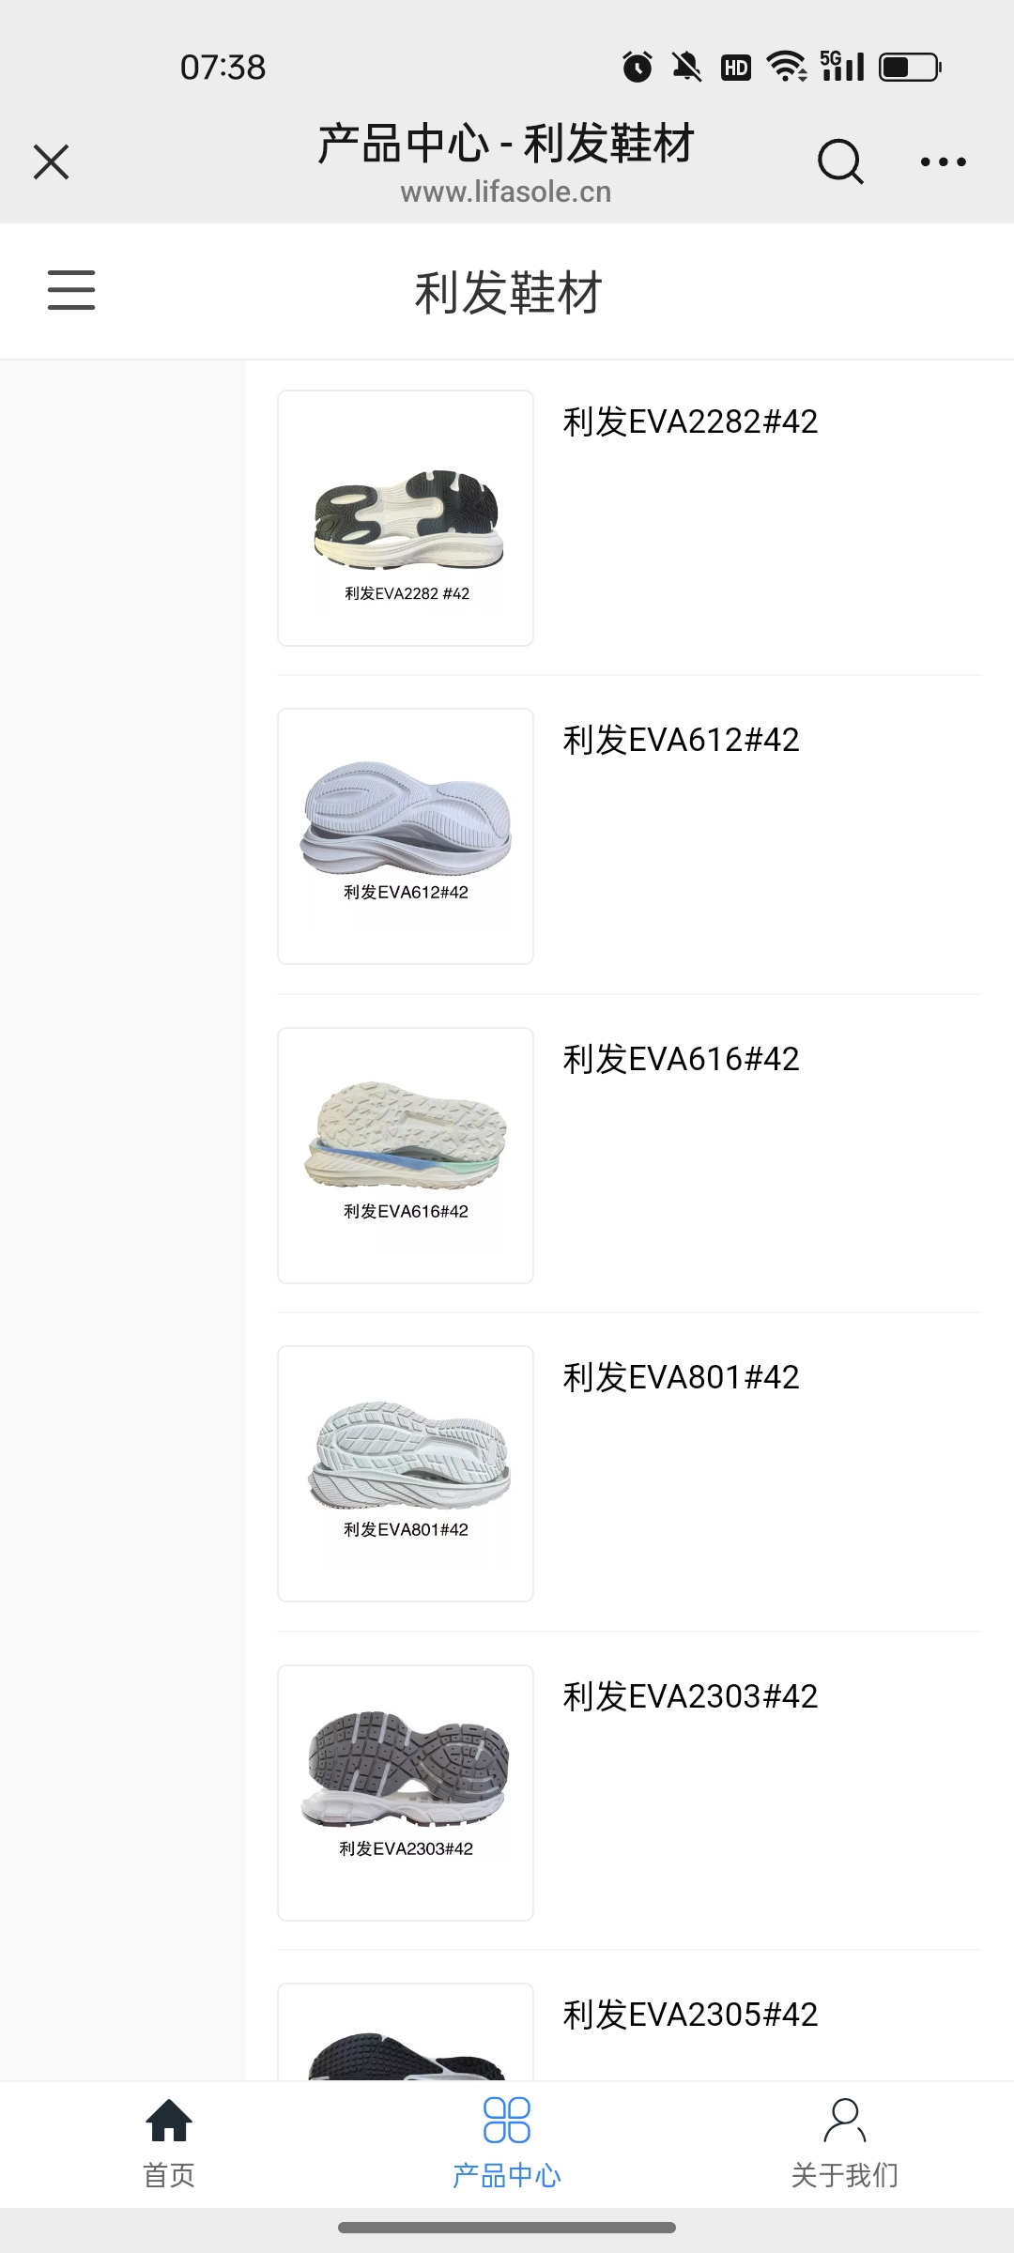Tap the 产品中心 grid icon
This screenshot has width=1014, height=2253.
point(507,2120)
